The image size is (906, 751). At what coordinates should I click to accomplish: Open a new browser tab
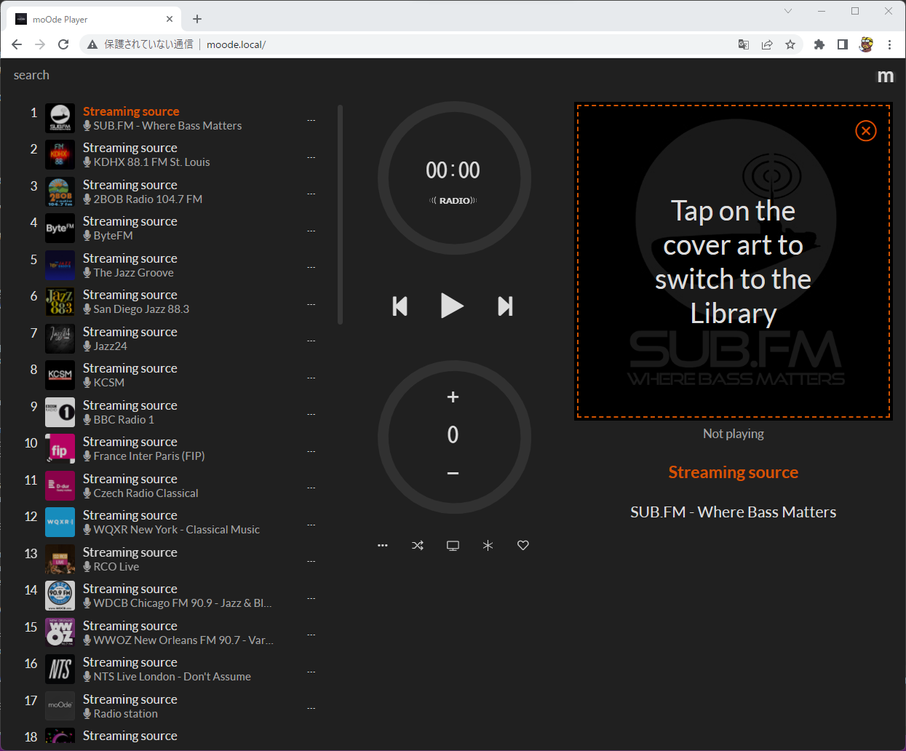pos(197,19)
